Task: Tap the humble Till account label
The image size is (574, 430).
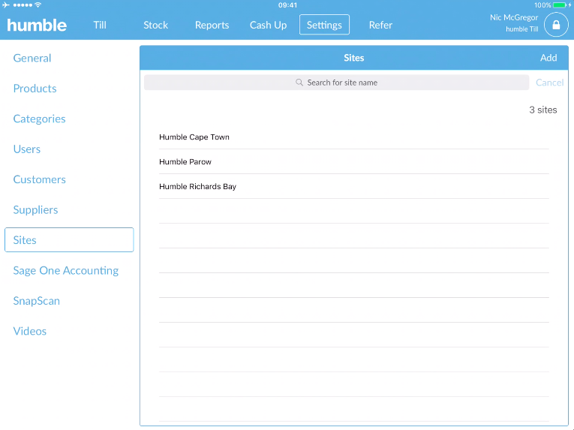Action: [x=522, y=29]
